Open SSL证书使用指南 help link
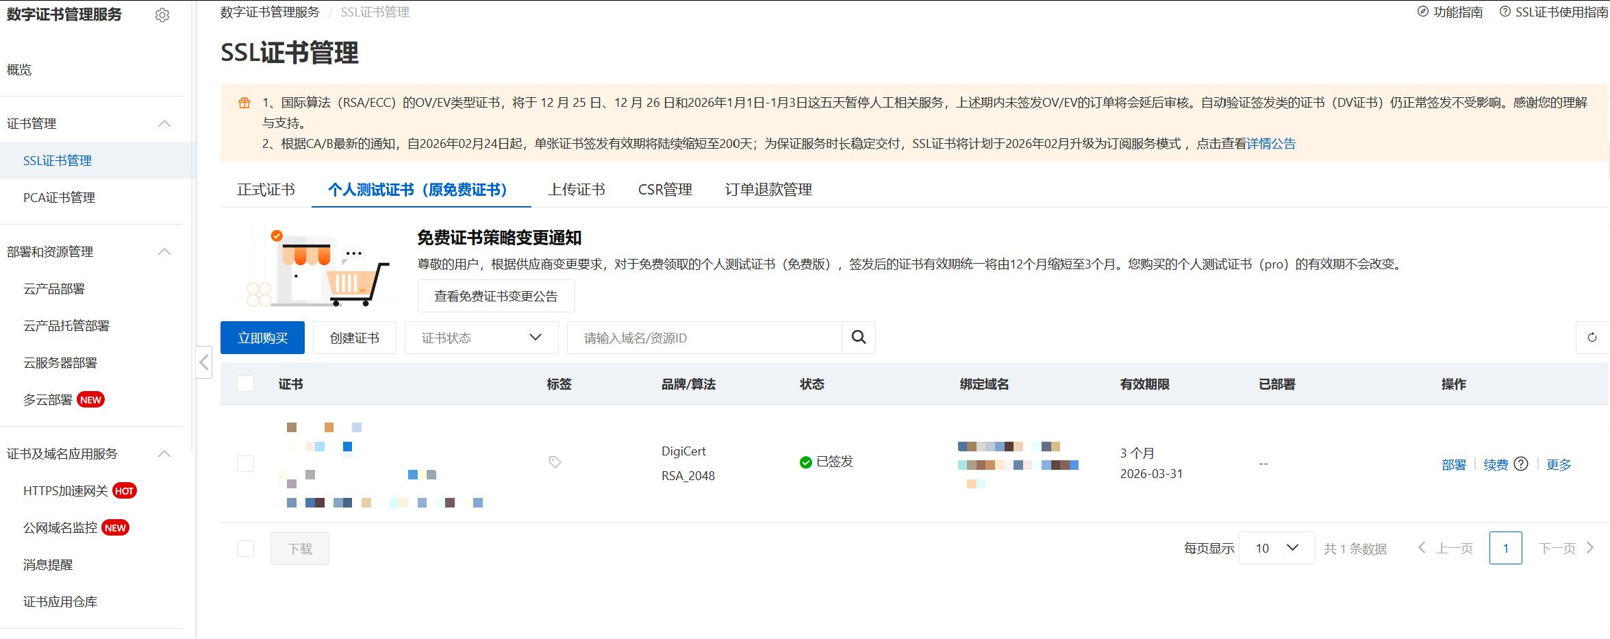The width and height of the screenshot is (1610, 639). point(1553,12)
